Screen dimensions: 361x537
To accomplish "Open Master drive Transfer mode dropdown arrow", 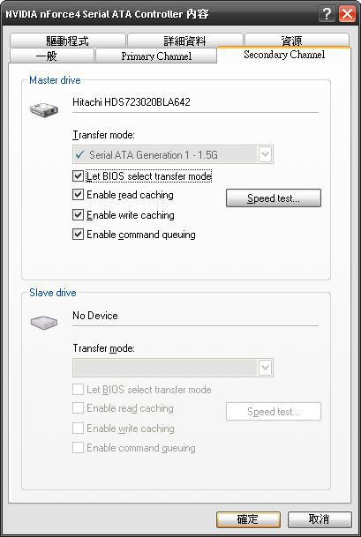I will pos(265,155).
